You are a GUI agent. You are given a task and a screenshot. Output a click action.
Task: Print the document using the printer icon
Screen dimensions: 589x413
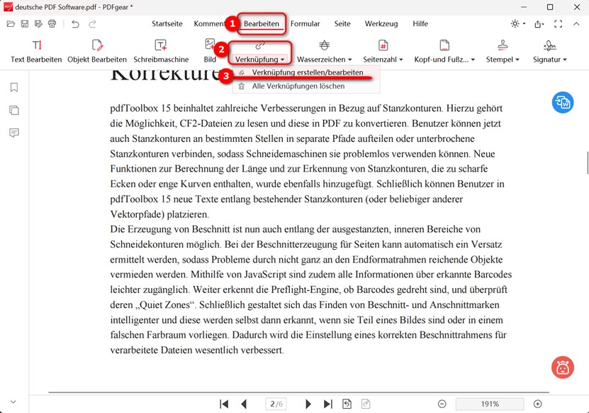pos(52,24)
